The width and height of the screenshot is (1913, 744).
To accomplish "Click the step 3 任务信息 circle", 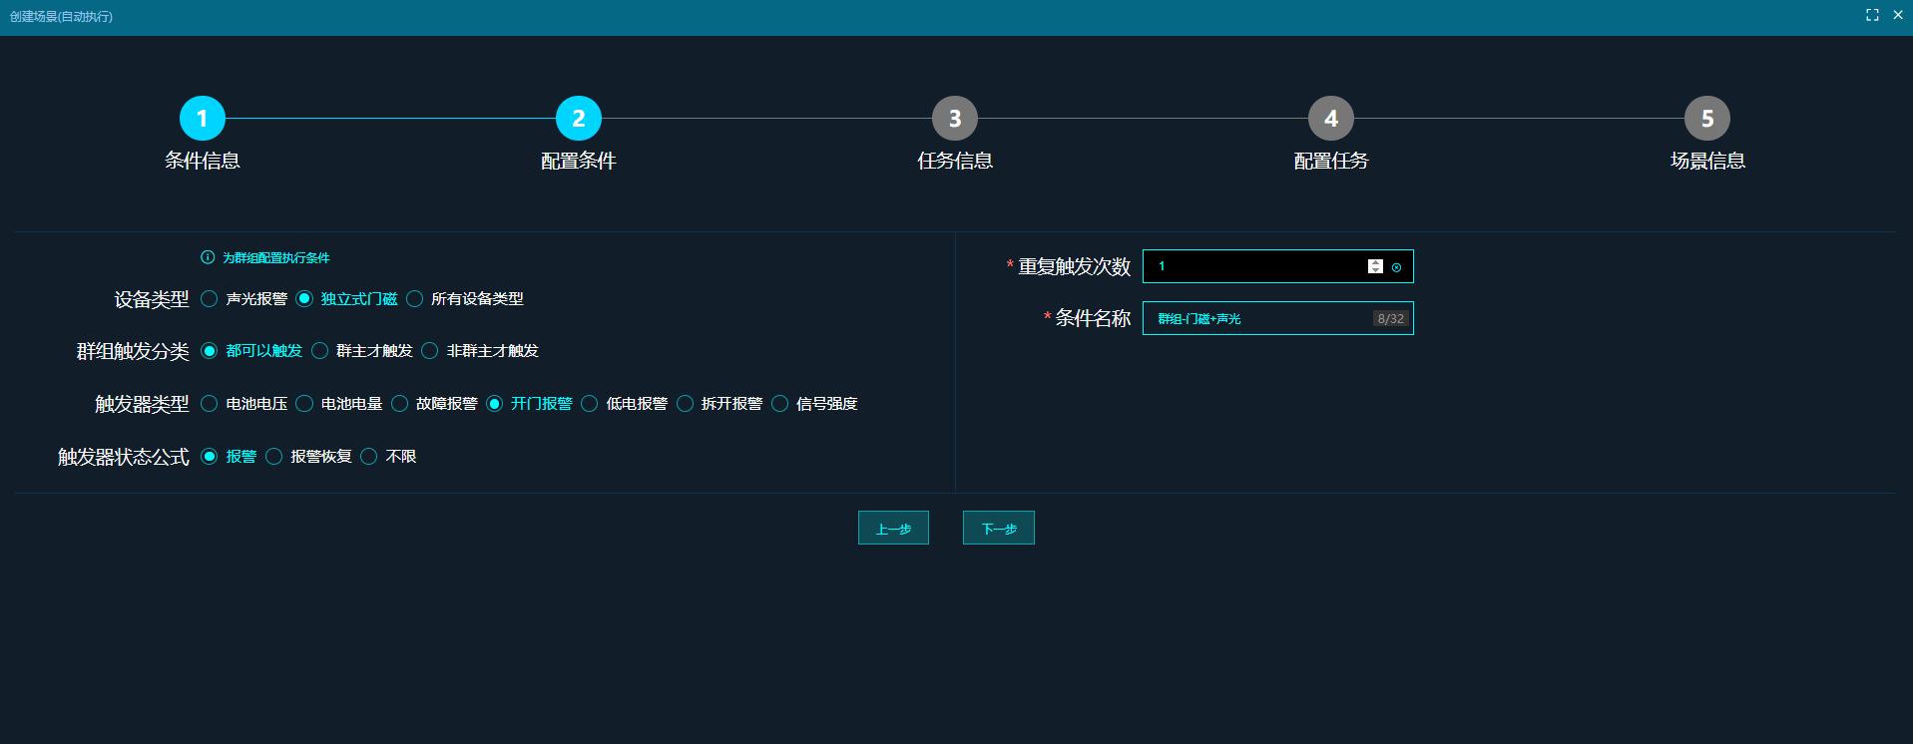I will [x=955, y=119].
